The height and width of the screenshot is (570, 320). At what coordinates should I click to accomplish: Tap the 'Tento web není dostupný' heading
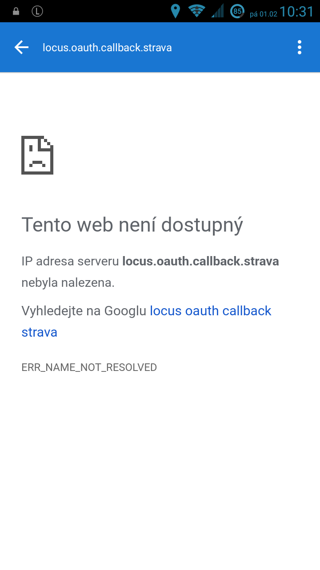coord(132,225)
